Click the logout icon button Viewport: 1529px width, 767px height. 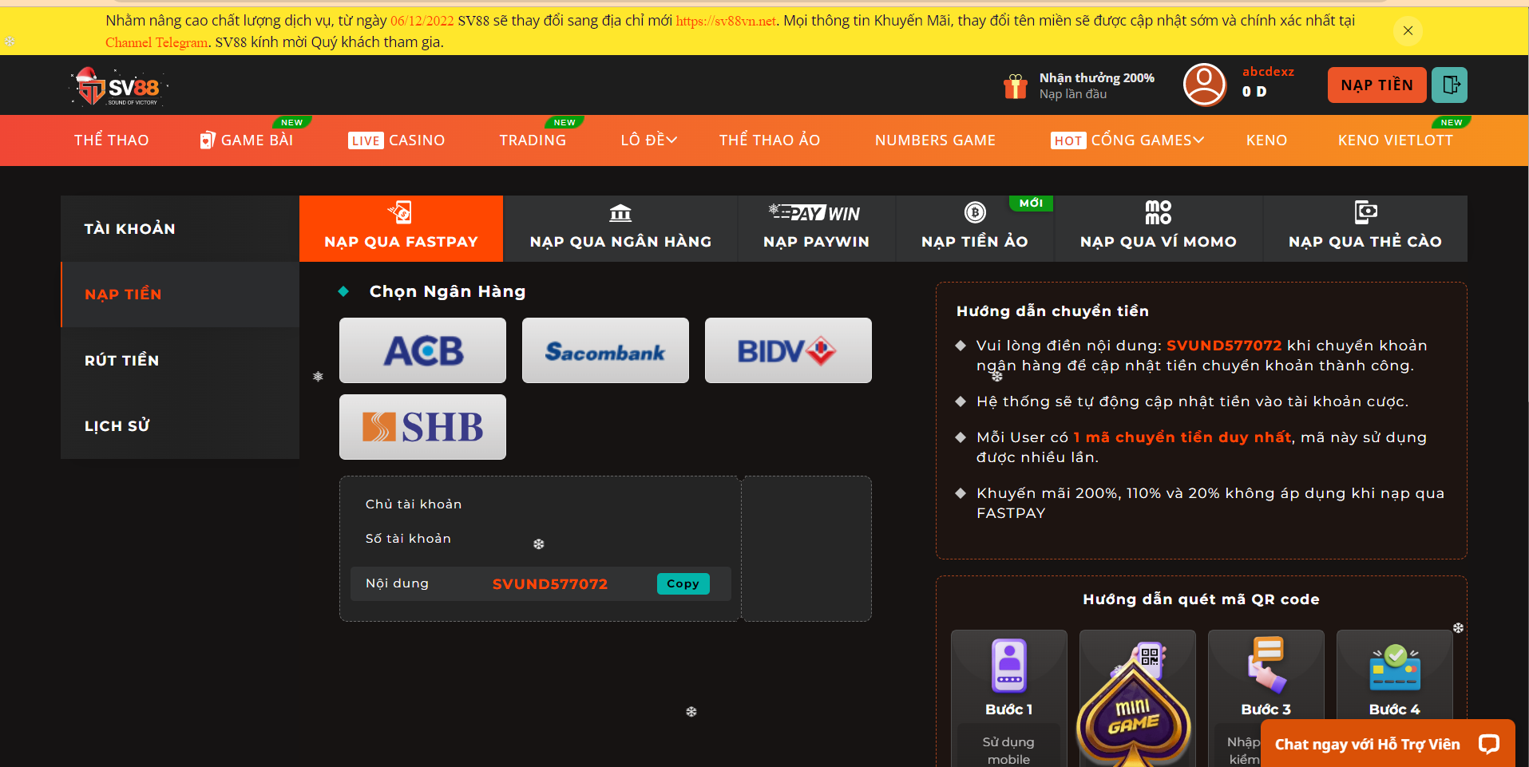[1449, 85]
